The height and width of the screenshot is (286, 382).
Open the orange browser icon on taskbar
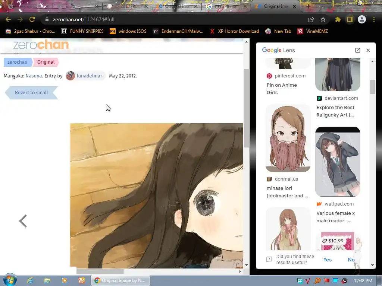[82, 280]
